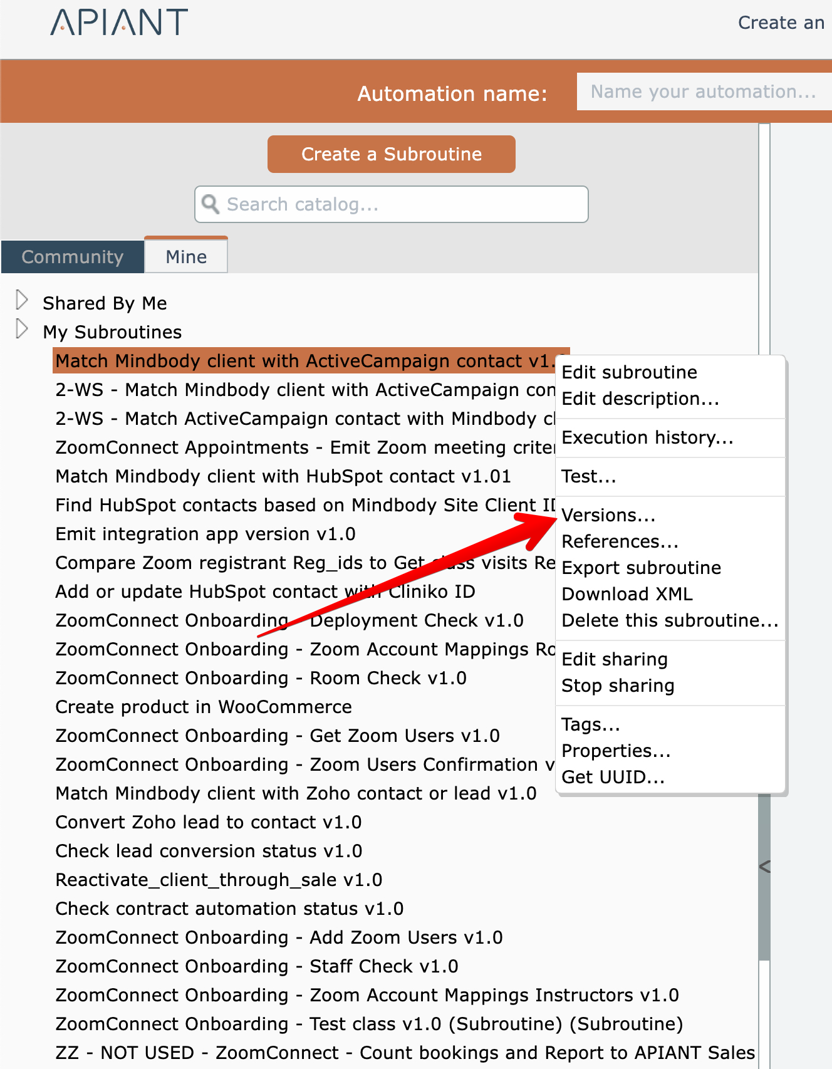This screenshot has height=1069, width=832.
Task: Choose Download XML from the menu
Action: click(x=627, y=594)
